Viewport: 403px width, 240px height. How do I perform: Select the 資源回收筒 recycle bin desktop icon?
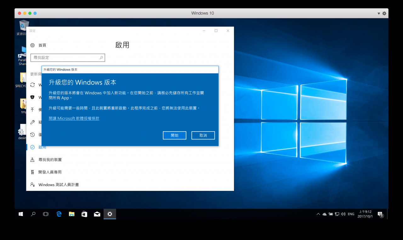click(24, 28)
